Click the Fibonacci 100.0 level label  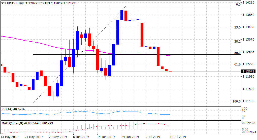tap(237, 101)
